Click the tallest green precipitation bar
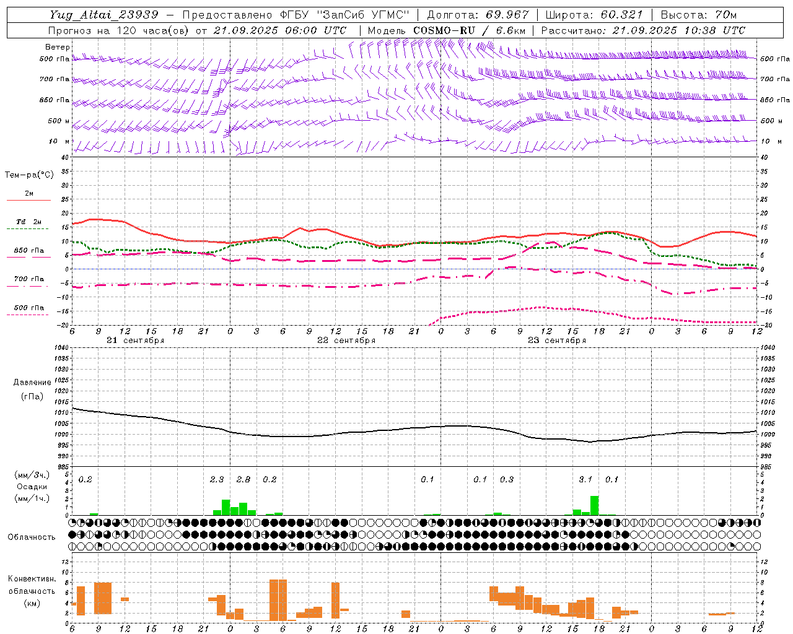This screenshot has width=793, height=634. pyautogui.click(x=595, y=505)
